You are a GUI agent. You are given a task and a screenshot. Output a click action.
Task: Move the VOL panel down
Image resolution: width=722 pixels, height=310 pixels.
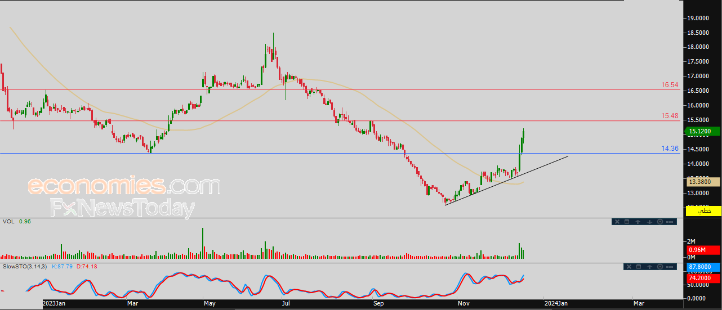649,222
